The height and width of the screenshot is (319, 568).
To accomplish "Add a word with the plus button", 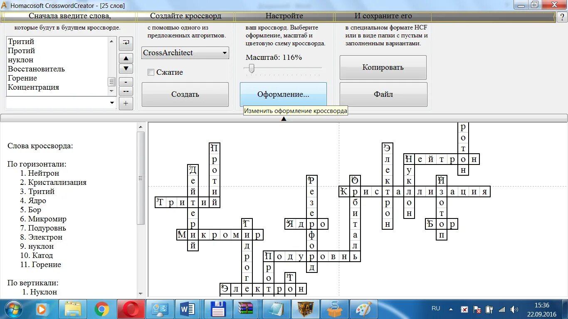I will (x=126, y=103).
